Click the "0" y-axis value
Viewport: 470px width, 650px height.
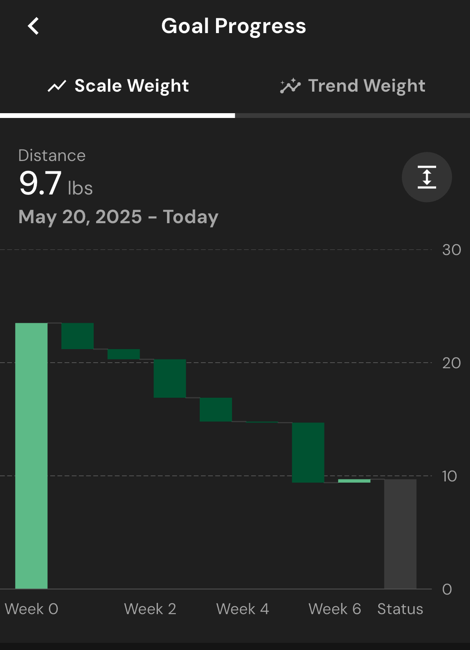(447, 589)
